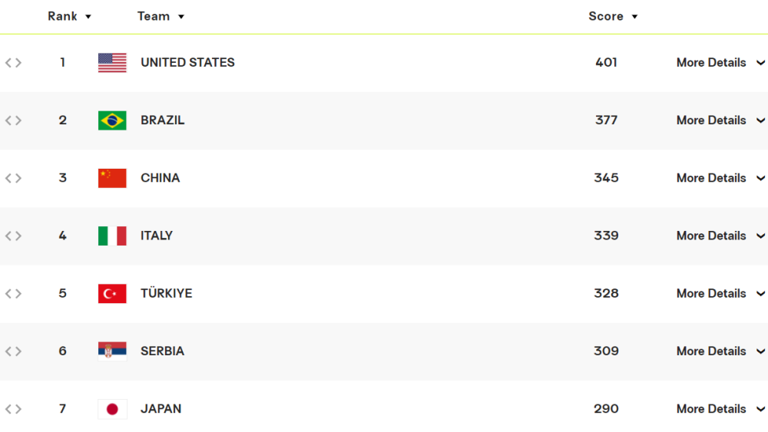The image size is (768, 432).
Task: Sort the table by Team column
Action: click(161, 16)
